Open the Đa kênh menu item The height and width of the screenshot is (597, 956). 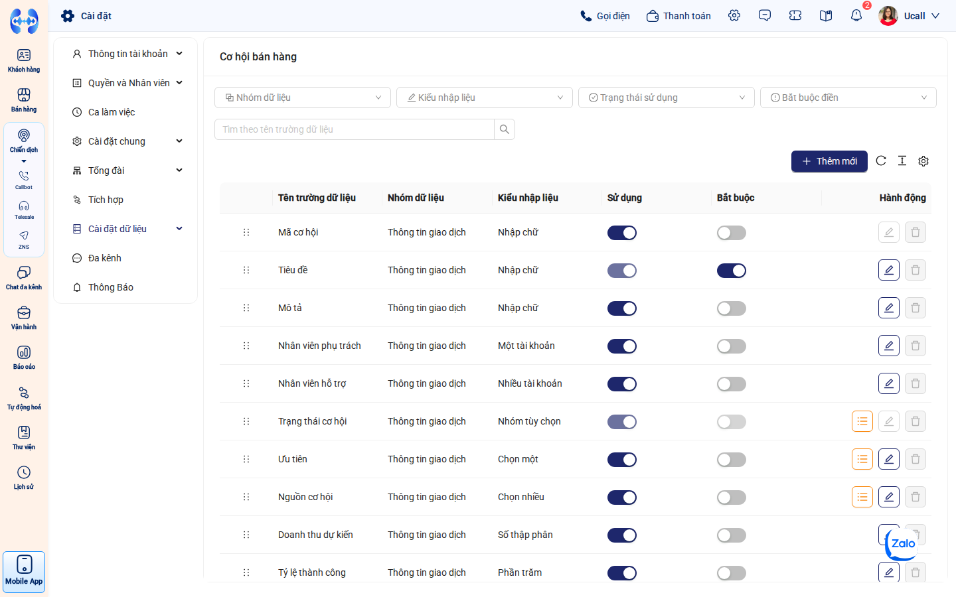click(126, 258)
